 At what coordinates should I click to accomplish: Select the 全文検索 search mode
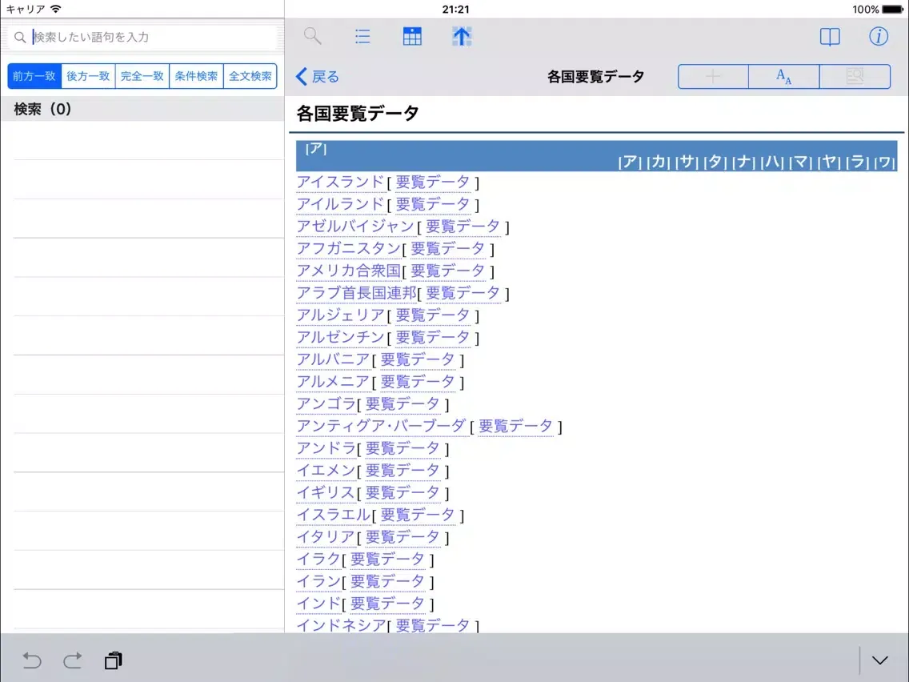pos(250,76)
